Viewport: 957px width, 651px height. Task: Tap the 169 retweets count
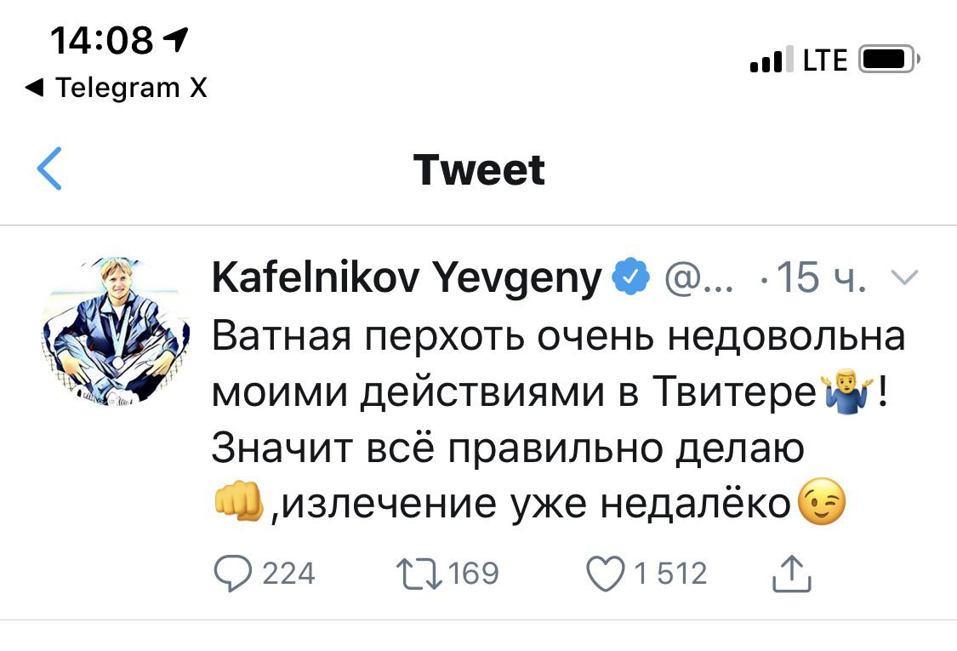click(x=473, y=573)
